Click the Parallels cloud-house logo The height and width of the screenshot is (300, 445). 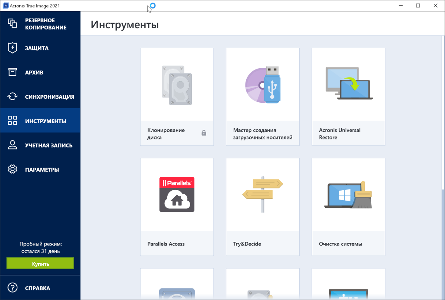point(177,194)
